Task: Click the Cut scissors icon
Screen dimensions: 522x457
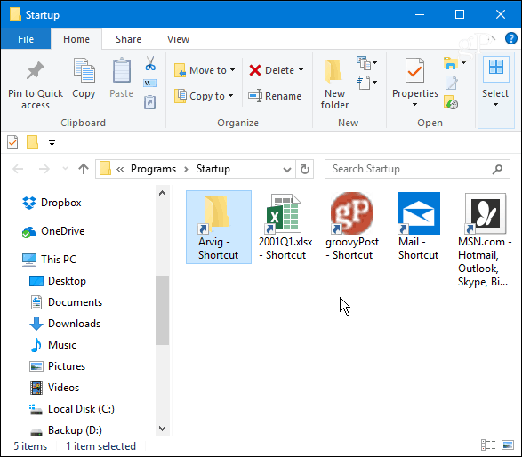Action: (150, 63)
